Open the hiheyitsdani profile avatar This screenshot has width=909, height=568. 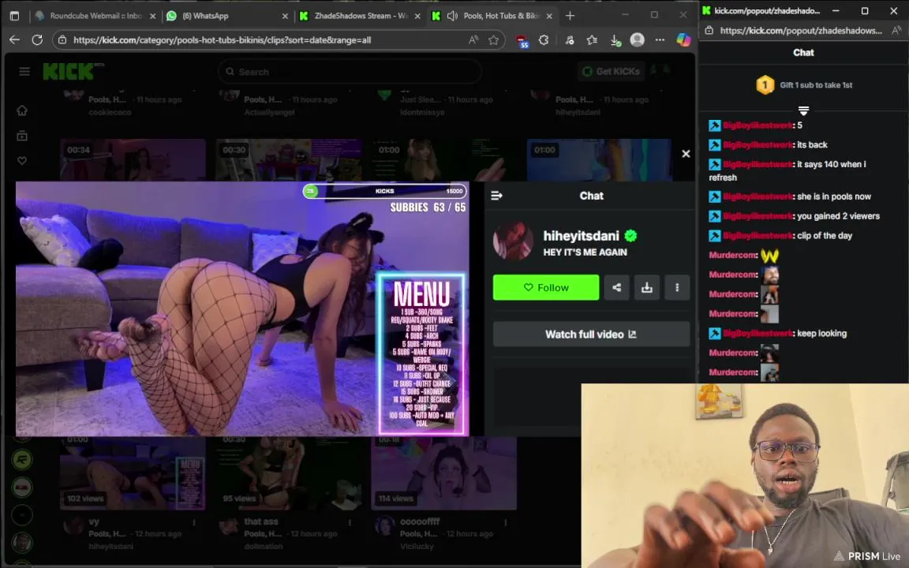pos(513,241)
